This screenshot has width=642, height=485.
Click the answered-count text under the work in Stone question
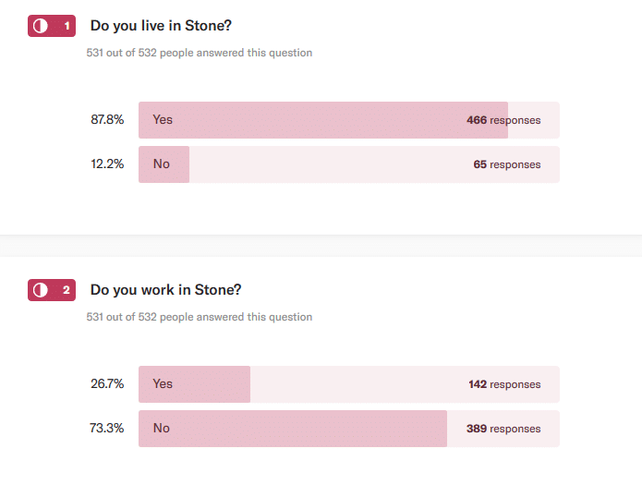tap(199, 317)
